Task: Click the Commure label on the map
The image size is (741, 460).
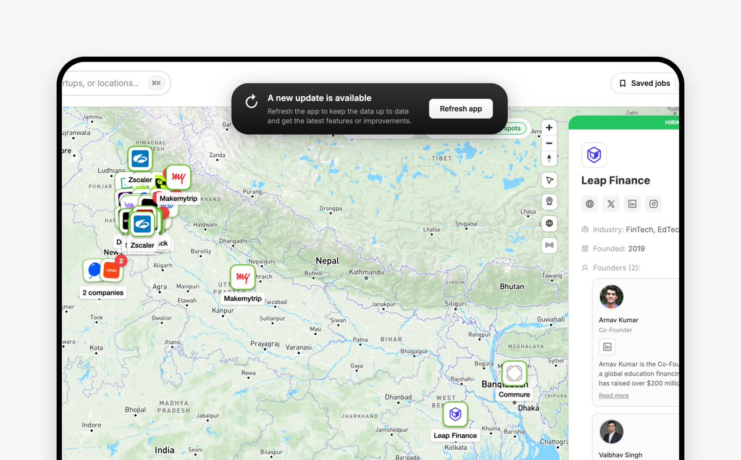Action: 514,395
